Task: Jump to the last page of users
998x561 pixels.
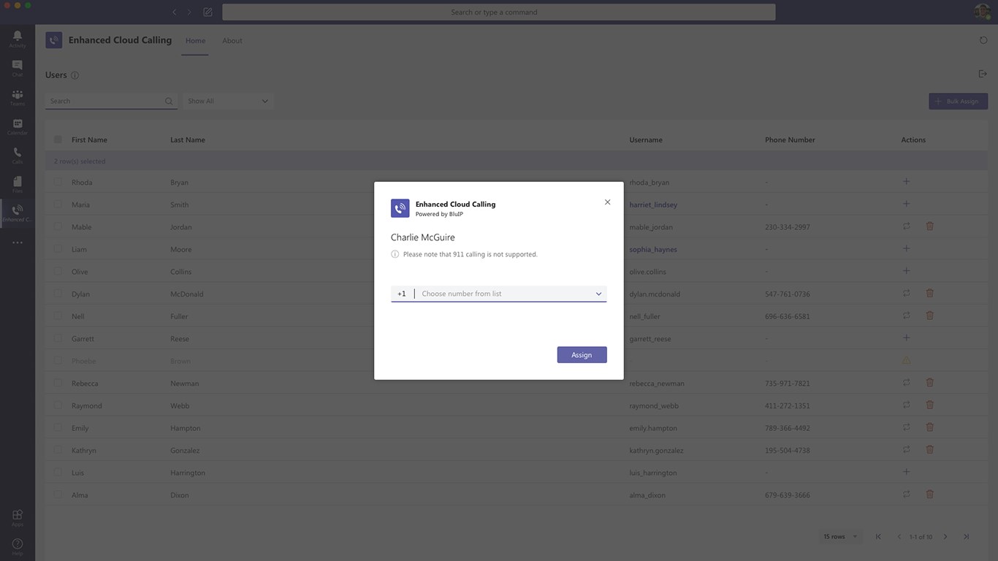Action: (x=966, y=537)
